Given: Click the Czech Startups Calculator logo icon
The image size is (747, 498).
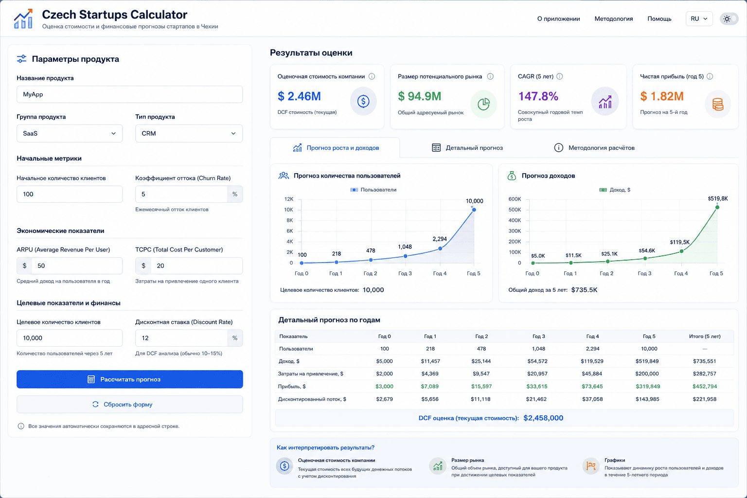Looking at the screenshot, I should coord(23,19).
